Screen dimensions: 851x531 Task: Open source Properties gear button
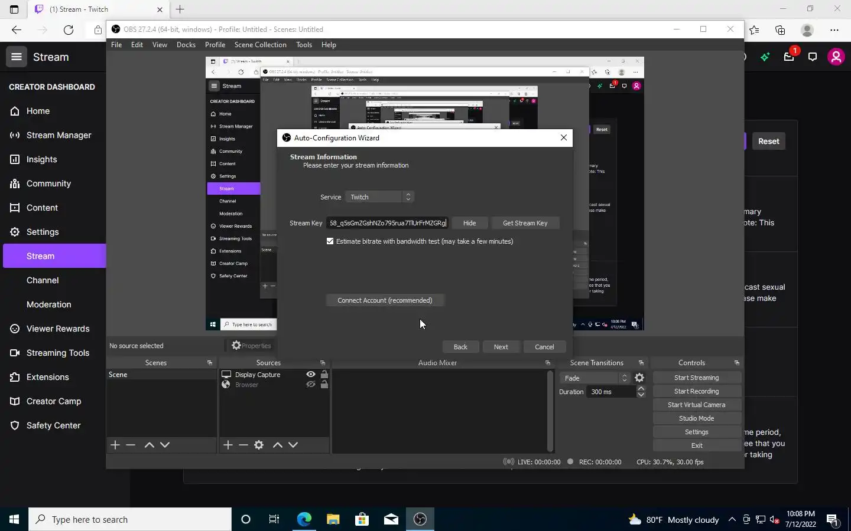(251, 346)
